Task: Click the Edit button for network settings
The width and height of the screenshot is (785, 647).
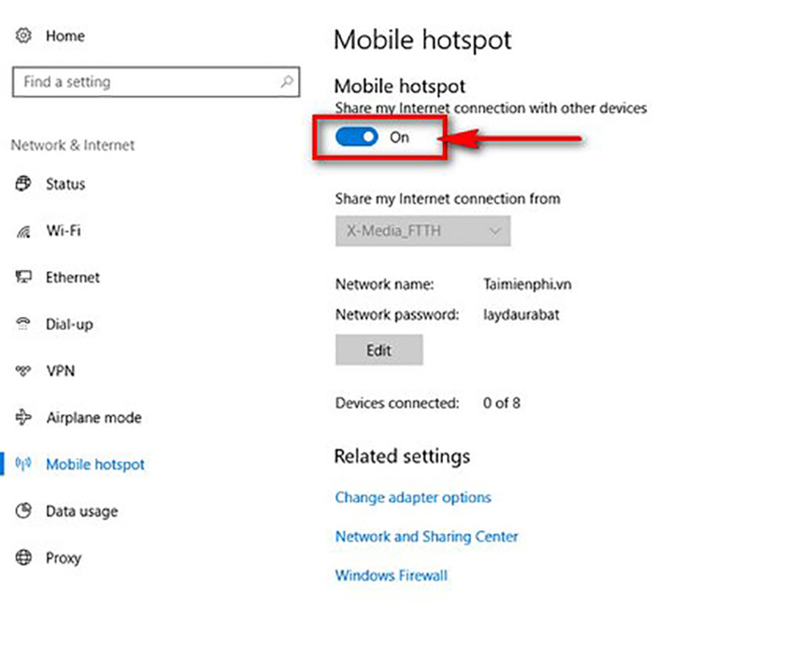Action: (x=378, y=350)
